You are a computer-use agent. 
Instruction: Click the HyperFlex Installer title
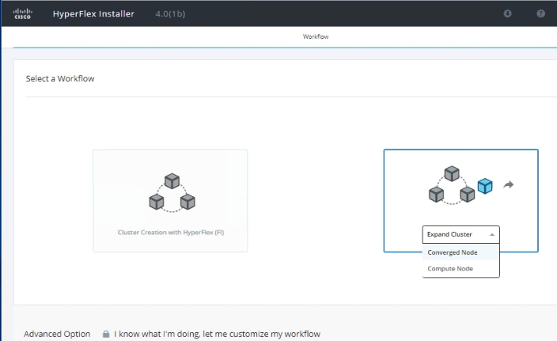click(93, 14)
